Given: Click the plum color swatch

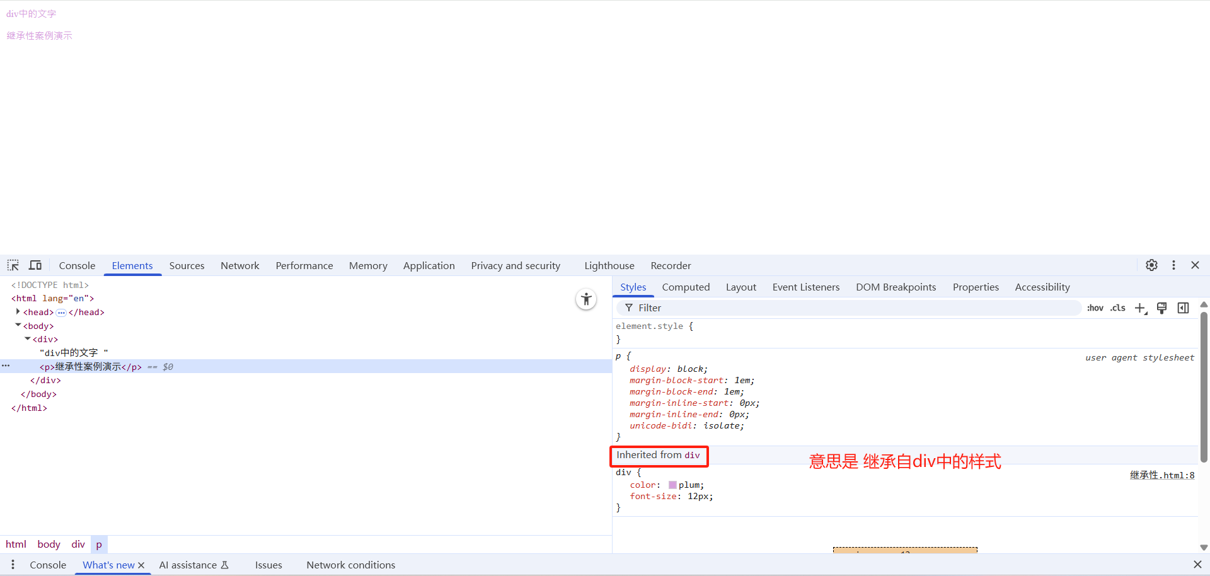Looking at the screenshot, I should coord(672,485).
